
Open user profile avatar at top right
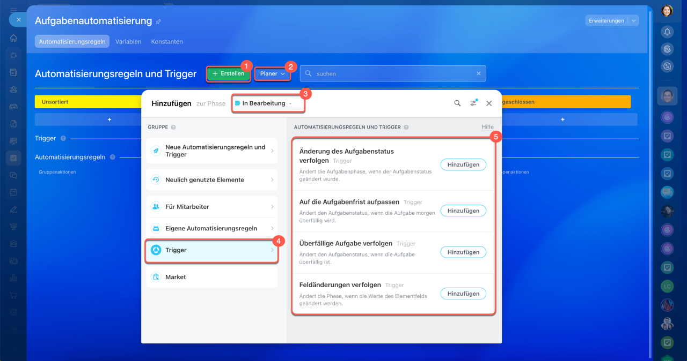[x=667, y=11]
